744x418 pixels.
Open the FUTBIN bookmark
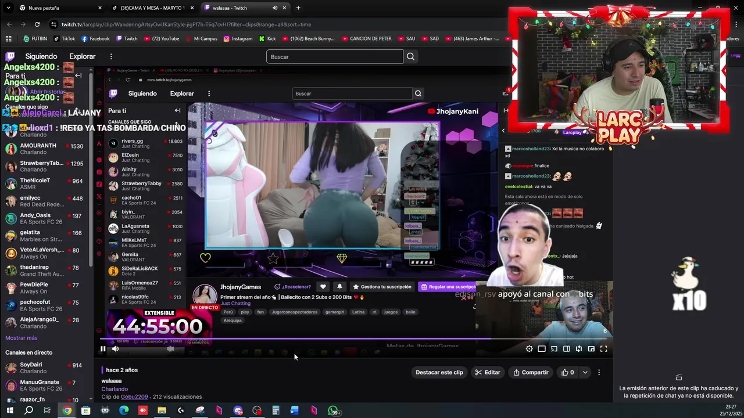point(35,39)
